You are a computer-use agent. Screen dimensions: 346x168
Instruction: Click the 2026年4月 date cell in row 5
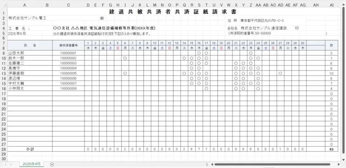17,34
